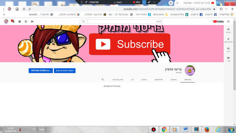
Task: Open the YouTube messages chat icon
Action: [20, 21]
